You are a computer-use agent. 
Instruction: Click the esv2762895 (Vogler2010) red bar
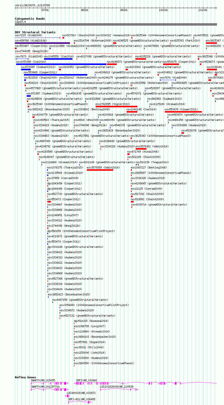pos(117,107)
